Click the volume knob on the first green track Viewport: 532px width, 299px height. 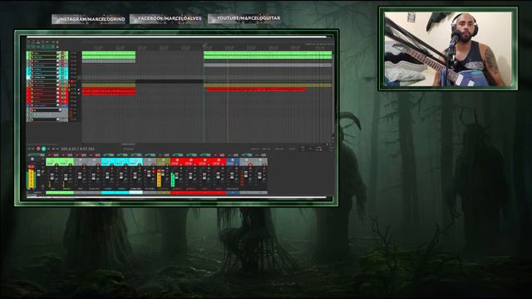pyautogui.click(x=57, y=53)
